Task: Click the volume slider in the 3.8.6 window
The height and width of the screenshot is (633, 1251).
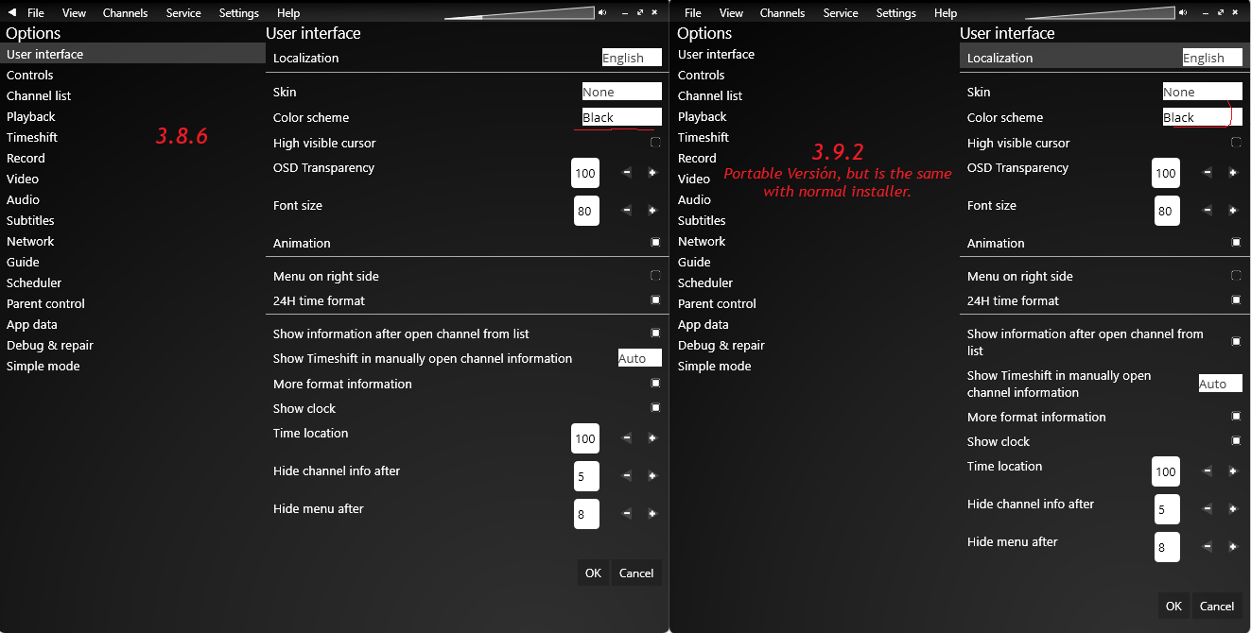Action: [x=520, y=13]
